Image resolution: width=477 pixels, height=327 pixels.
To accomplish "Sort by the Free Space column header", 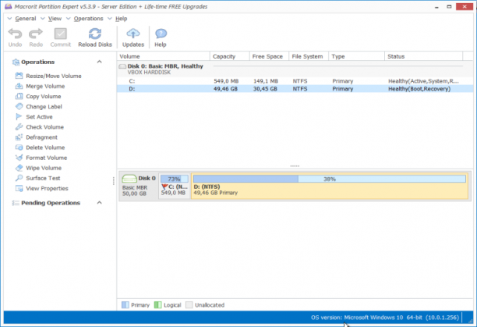I will tap(269, 56).
